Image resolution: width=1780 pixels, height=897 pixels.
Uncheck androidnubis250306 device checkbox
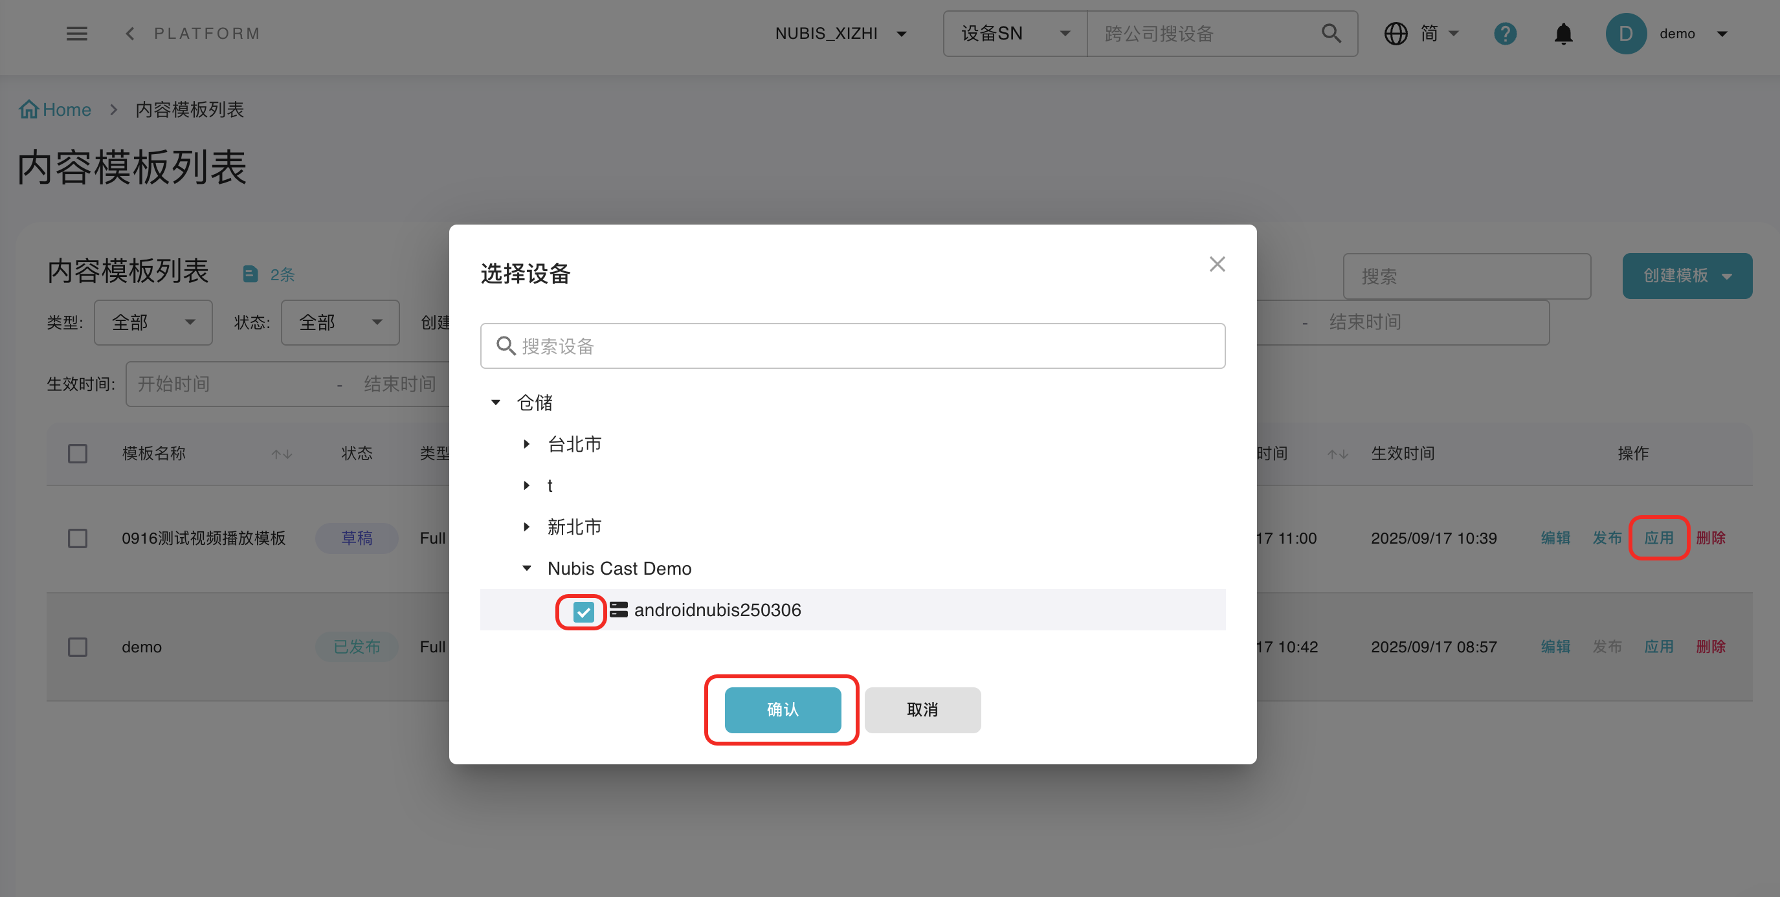[583, 611]
